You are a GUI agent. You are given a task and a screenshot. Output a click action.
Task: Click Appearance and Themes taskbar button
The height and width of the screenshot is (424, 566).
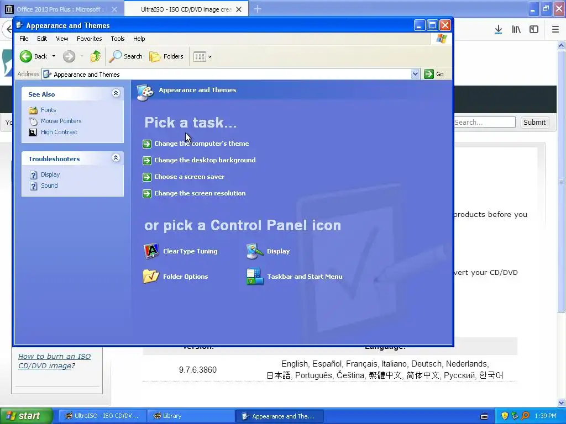coord(279,416)
